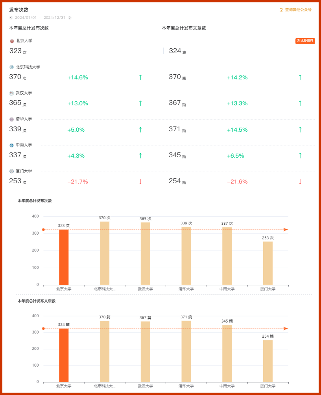Click the 371 篇 bar for 清华大学
This screenshot has width=321, height=395.
coord(186,351)
